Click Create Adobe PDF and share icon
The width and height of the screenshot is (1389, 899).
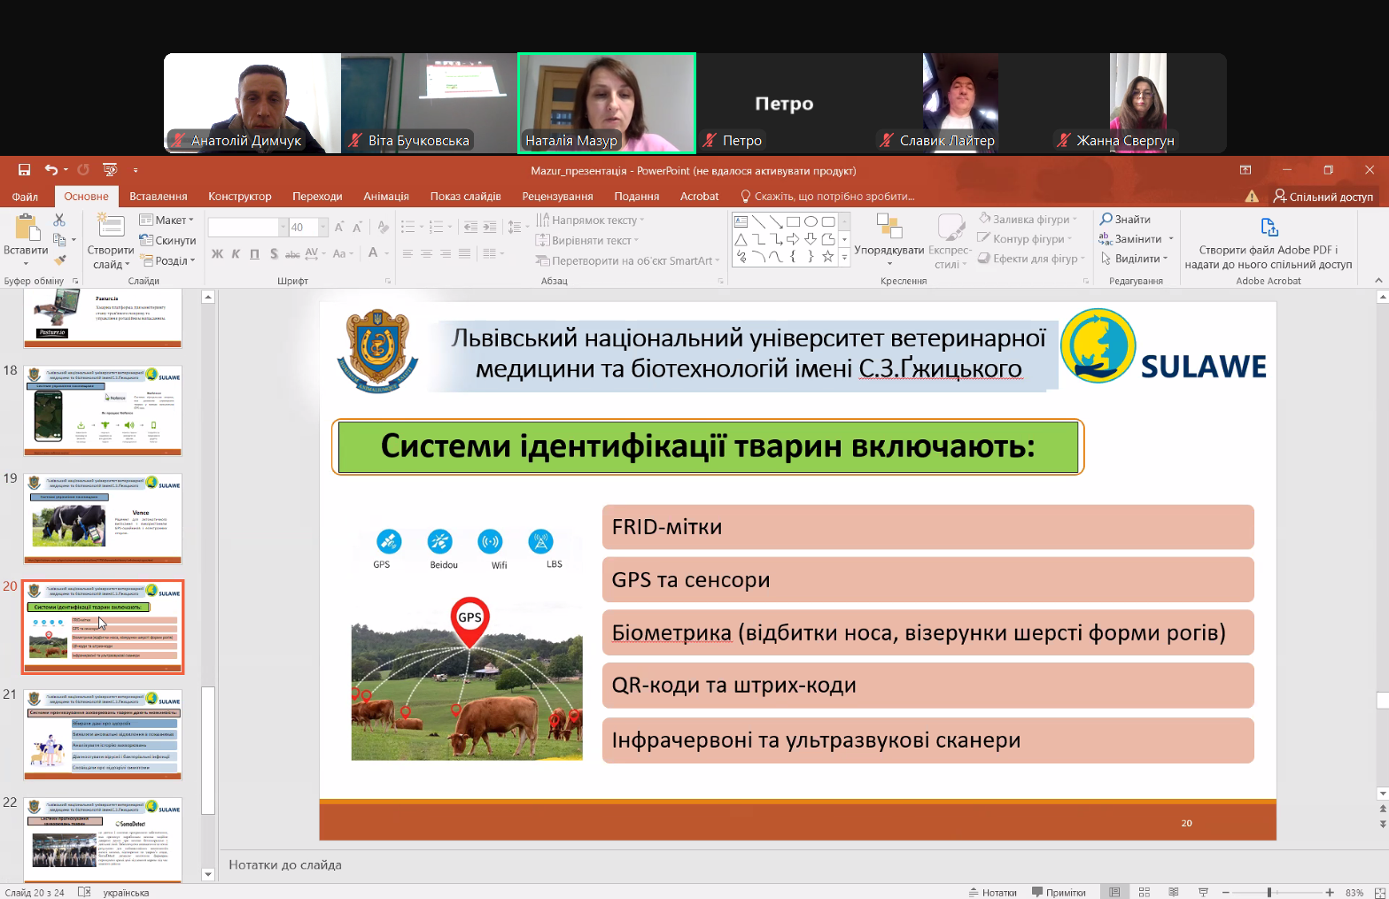(x=1269, y=228)
